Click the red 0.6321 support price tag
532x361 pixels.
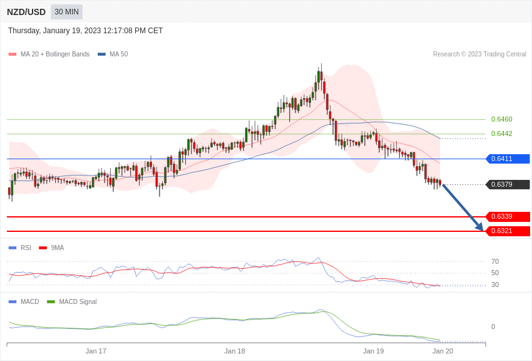tap(508, 231)
